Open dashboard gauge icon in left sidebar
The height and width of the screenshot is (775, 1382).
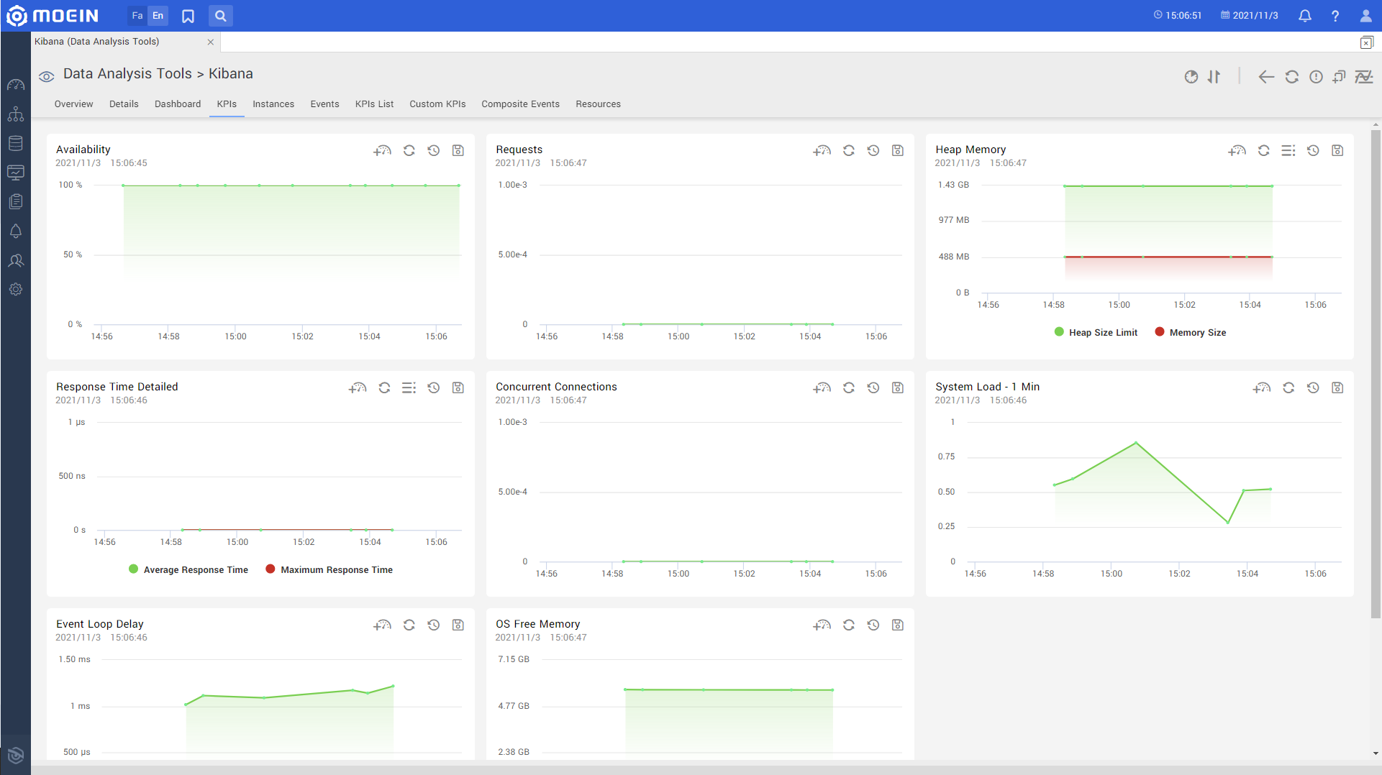point(16,85)
